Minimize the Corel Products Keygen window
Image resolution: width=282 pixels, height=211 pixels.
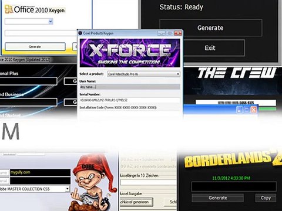point(161,33)
